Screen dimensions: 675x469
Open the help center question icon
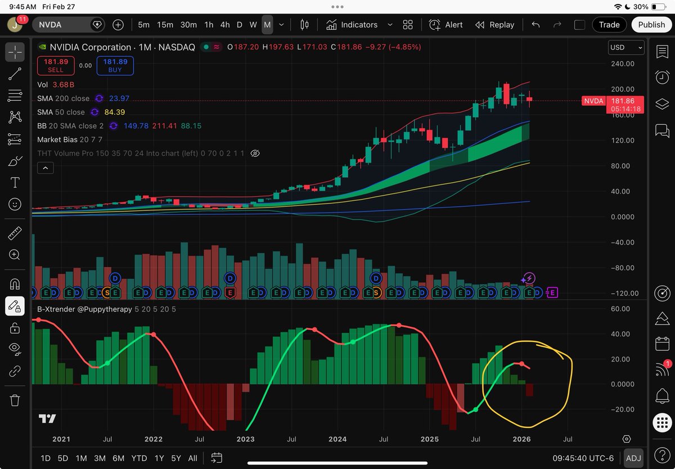pyautogui.click(x=662, y=454)
